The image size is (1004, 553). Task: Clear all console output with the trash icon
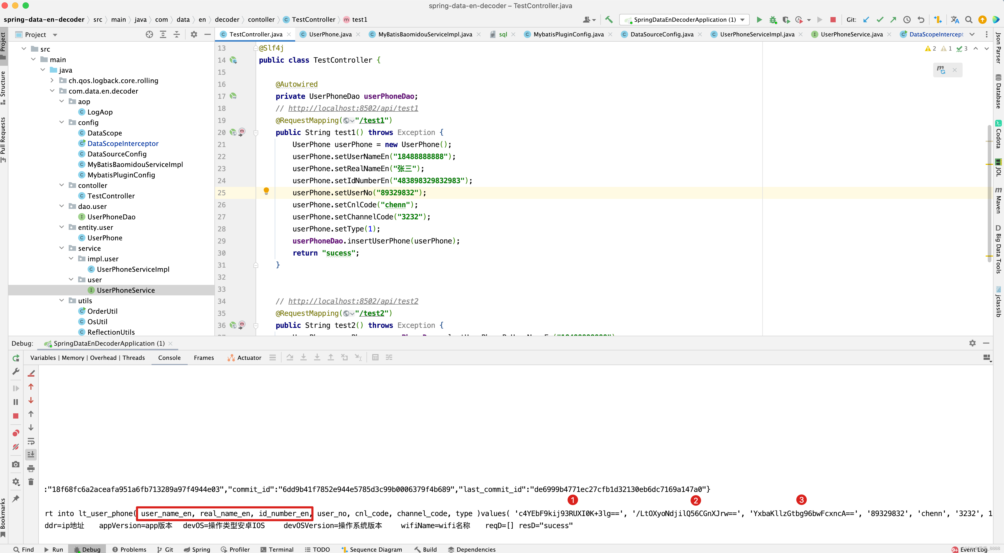(x=31, y=482)
